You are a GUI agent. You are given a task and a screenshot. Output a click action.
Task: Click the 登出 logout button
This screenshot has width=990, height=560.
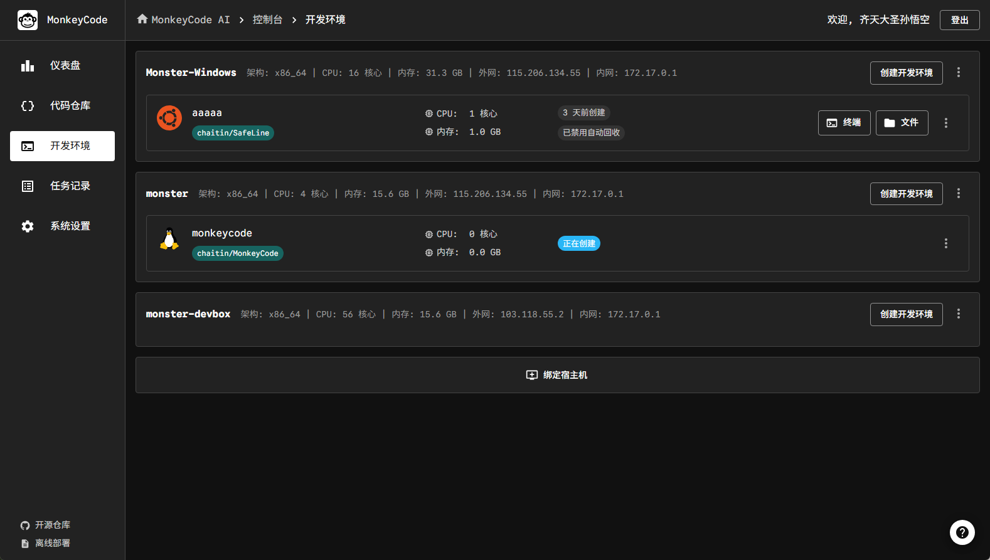pos(959,20)
